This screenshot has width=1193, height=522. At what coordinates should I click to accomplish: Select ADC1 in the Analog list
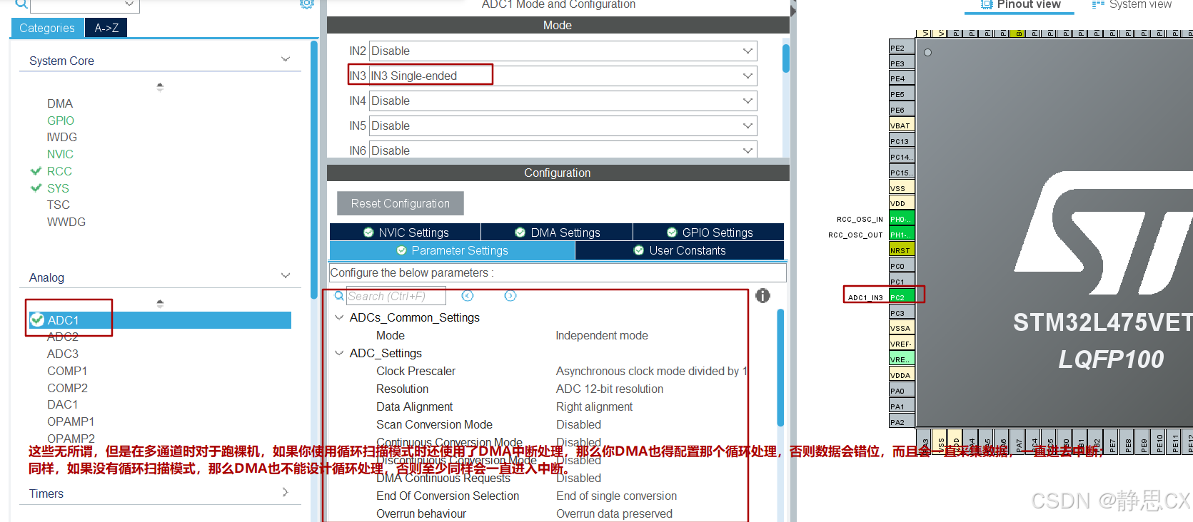pos(161,320)
